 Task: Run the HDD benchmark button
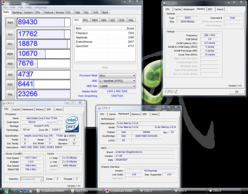coord(10,64)
